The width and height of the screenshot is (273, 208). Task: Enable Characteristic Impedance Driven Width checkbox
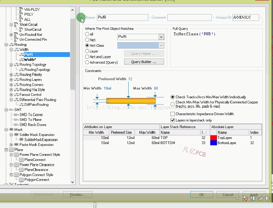pos(172,114)
